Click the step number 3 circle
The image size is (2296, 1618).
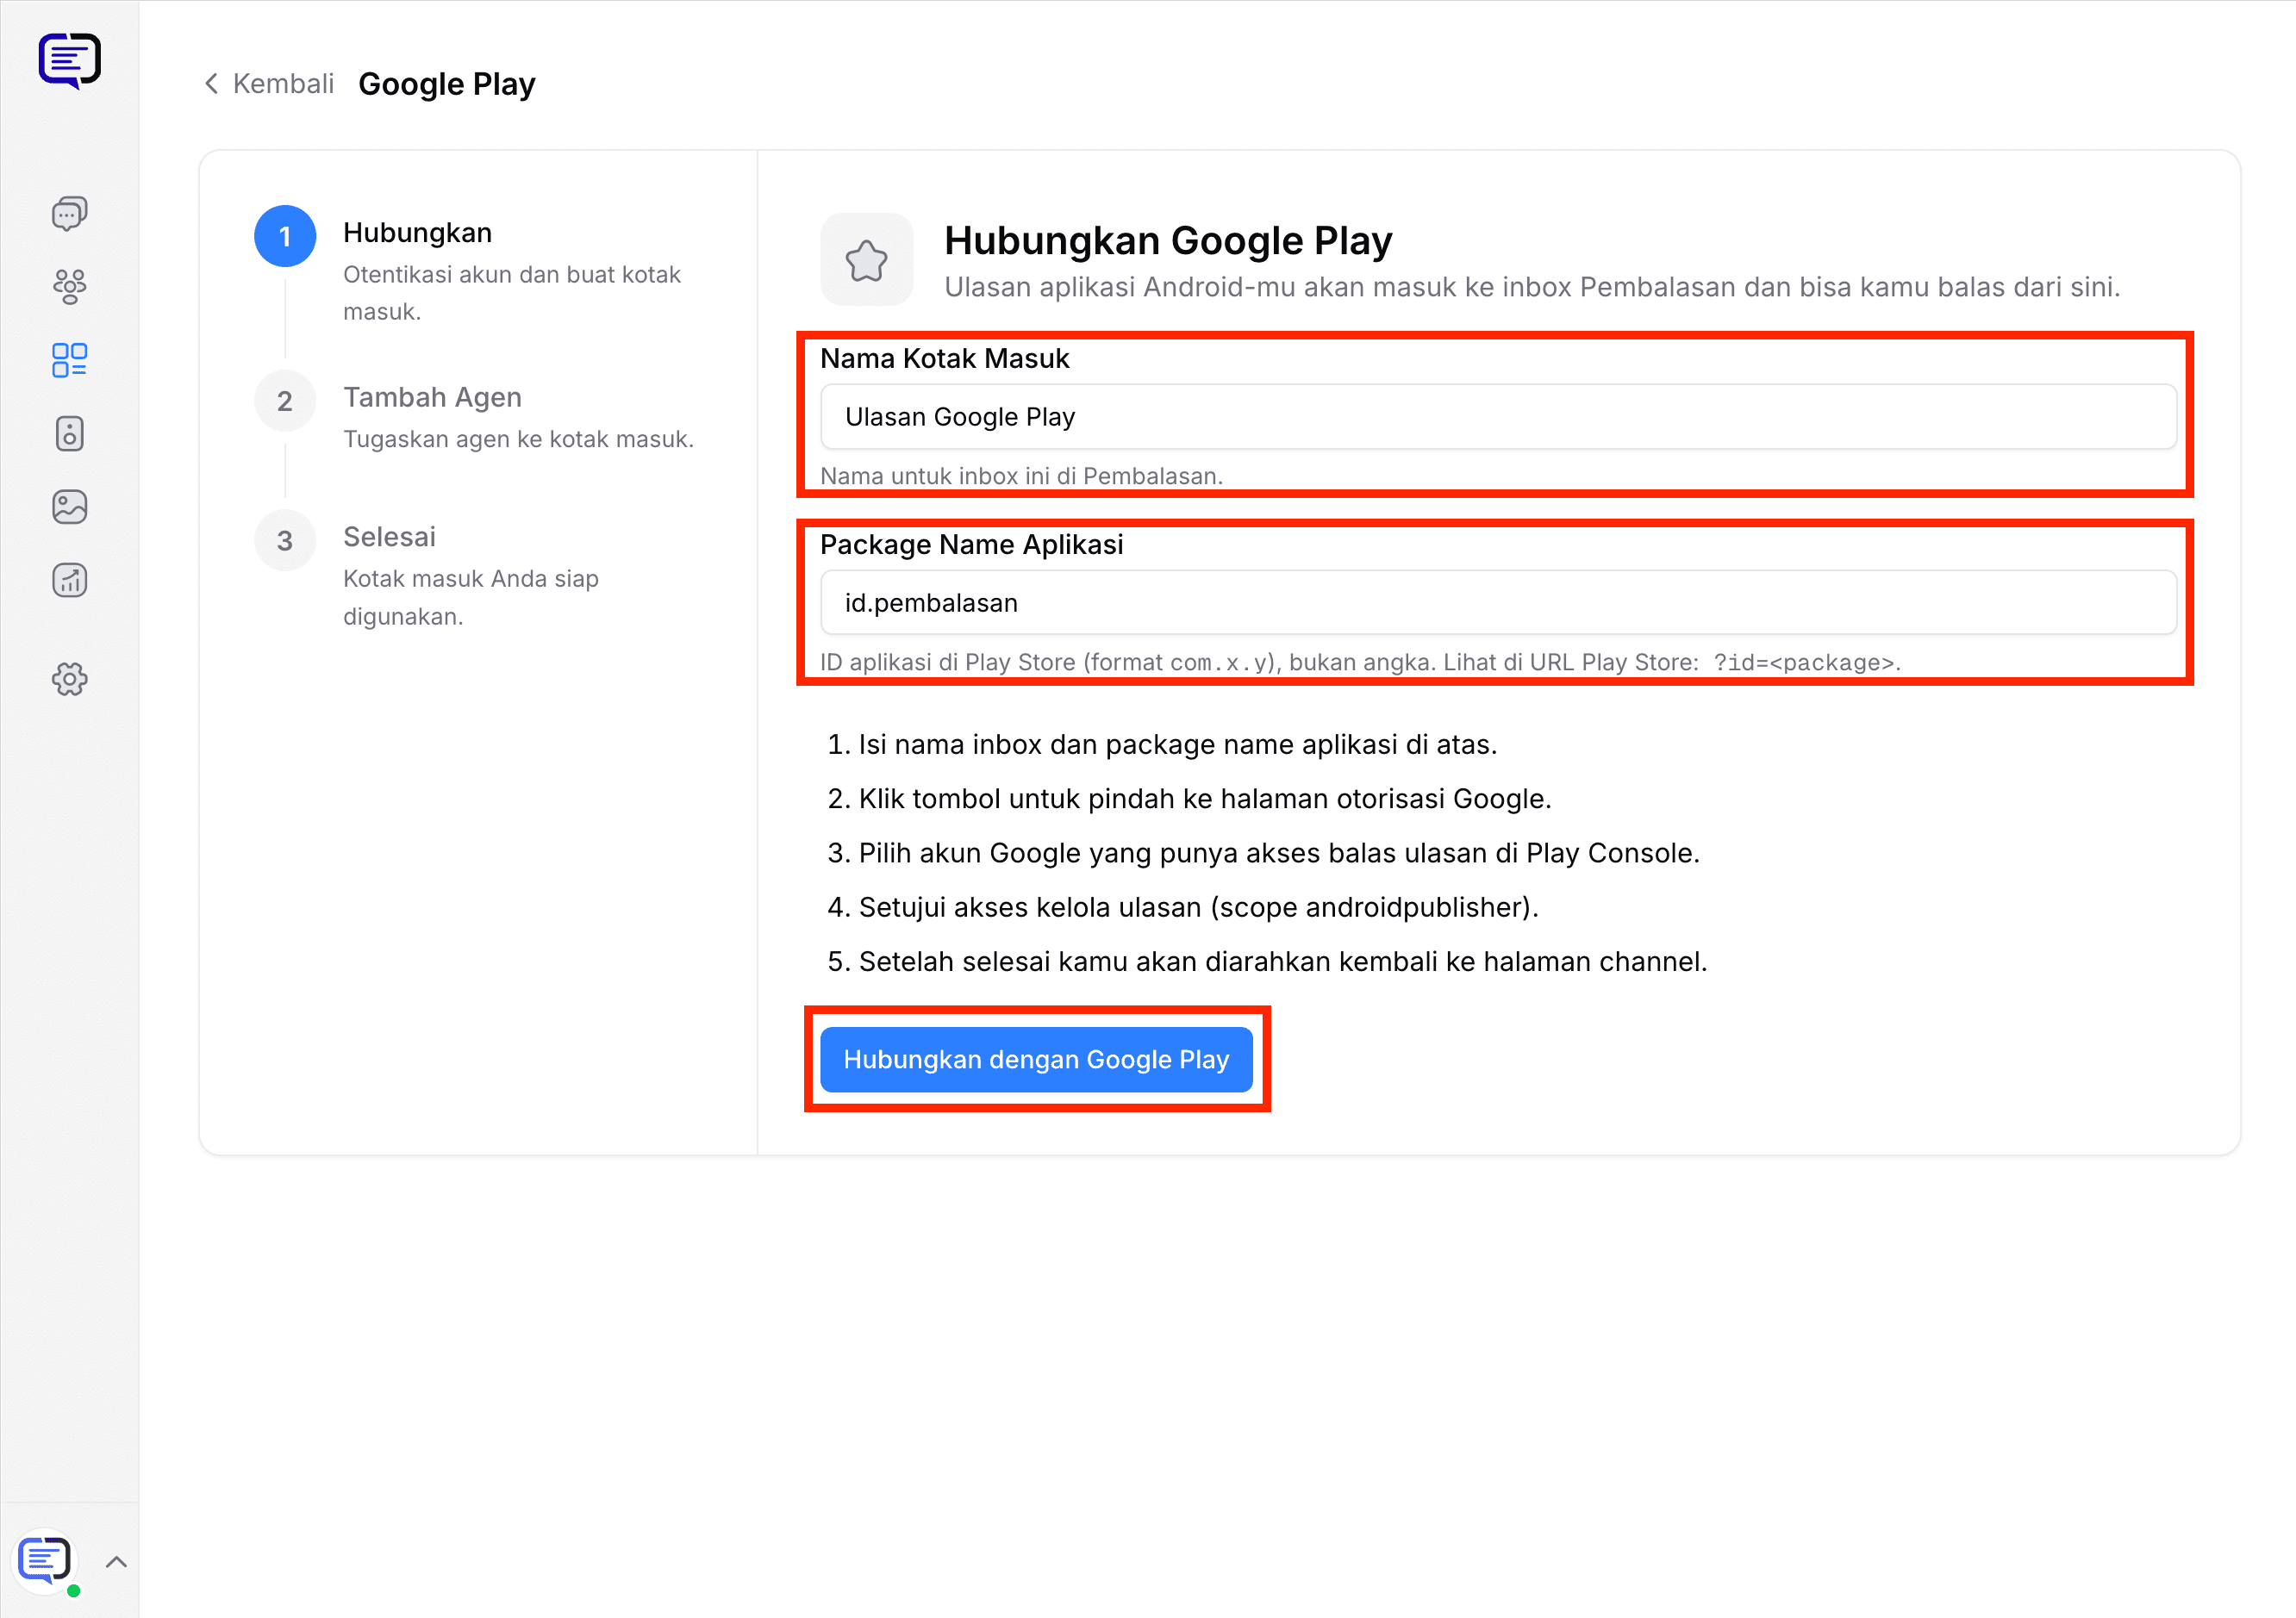(285, 541)
